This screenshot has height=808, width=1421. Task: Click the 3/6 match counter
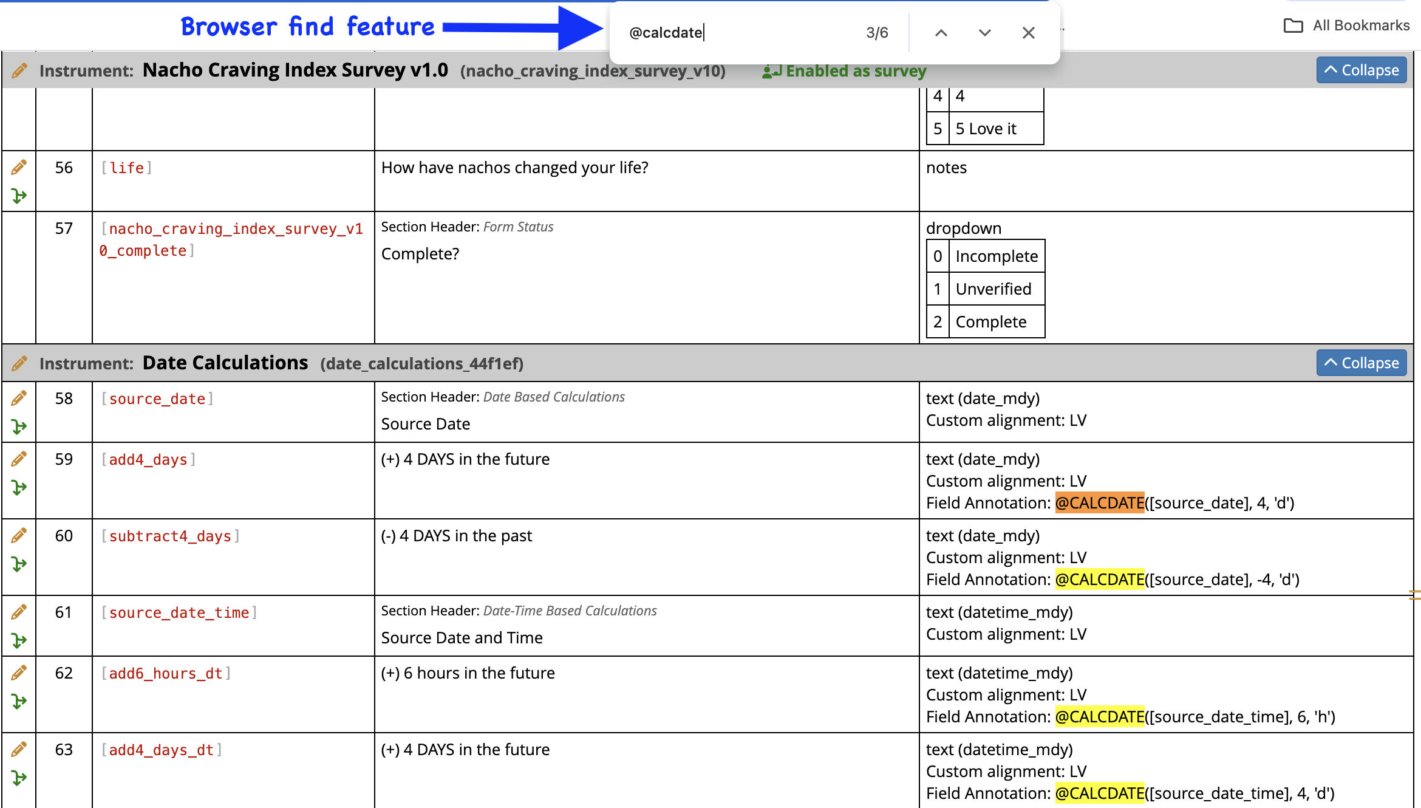click(x=877, y=33)
